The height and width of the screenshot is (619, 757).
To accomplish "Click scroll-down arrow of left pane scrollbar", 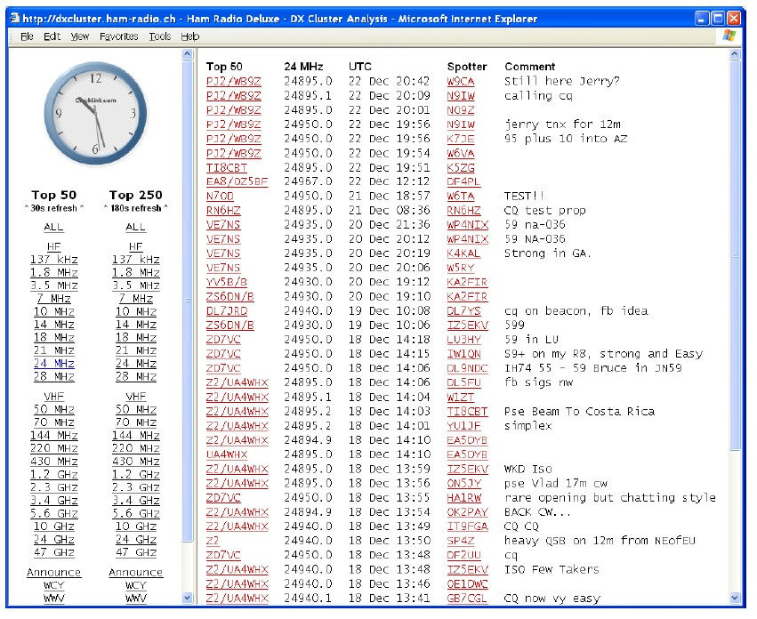I will click(188, 598).
